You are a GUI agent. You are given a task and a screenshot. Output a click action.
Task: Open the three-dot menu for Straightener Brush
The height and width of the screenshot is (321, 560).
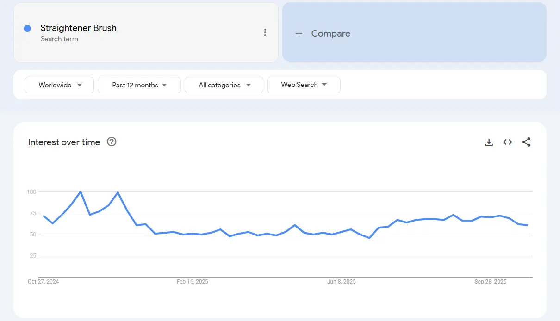[x=265, y=32]
